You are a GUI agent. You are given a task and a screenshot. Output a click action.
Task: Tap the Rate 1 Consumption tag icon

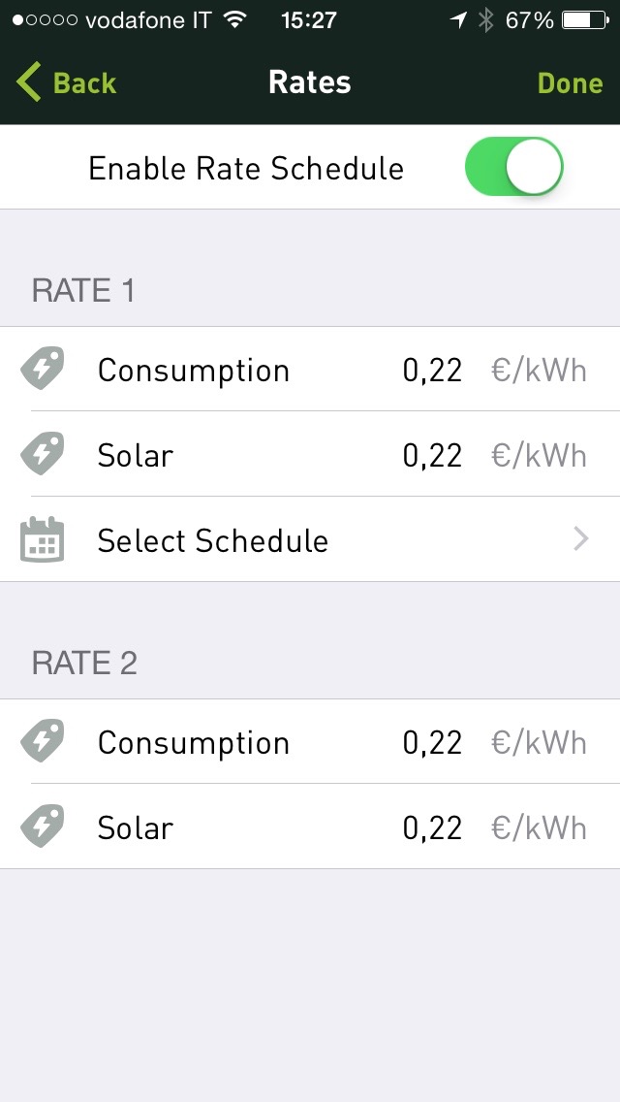coord(43,370)
